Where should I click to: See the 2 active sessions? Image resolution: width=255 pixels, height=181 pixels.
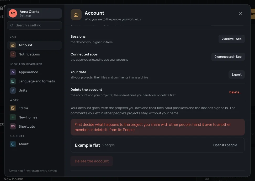232,39
